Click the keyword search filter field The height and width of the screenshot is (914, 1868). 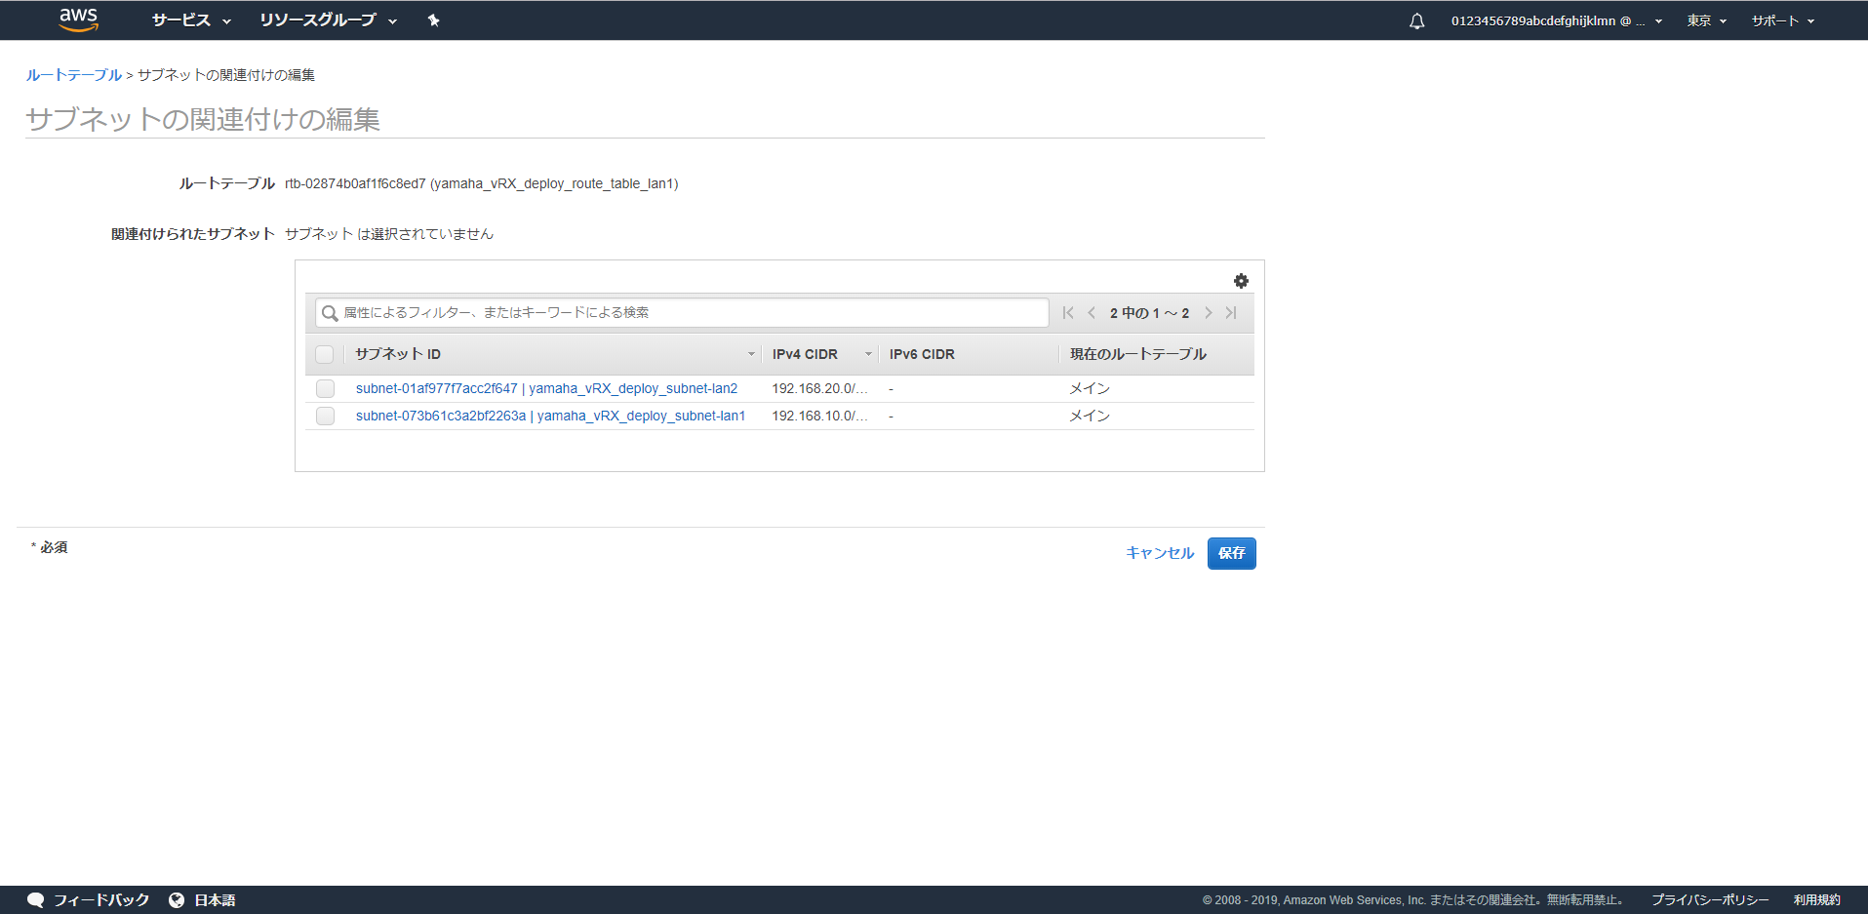[x=683, y=312]
